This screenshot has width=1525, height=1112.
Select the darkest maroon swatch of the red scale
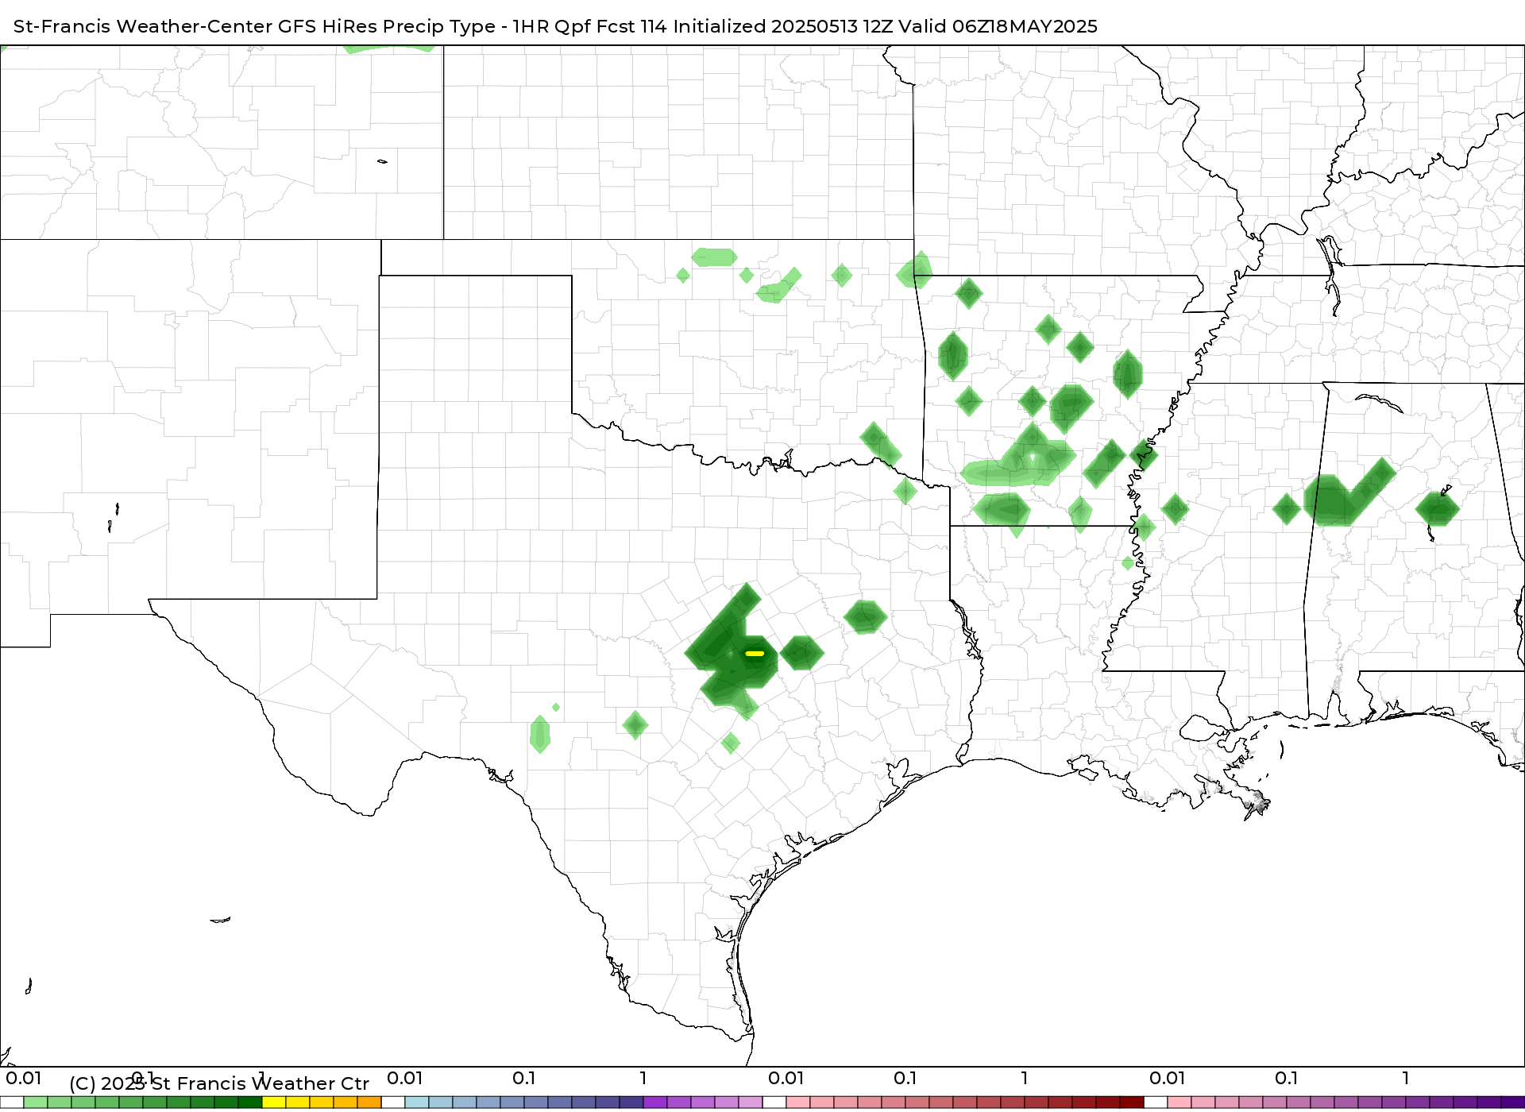(x=1132, y=1102)
